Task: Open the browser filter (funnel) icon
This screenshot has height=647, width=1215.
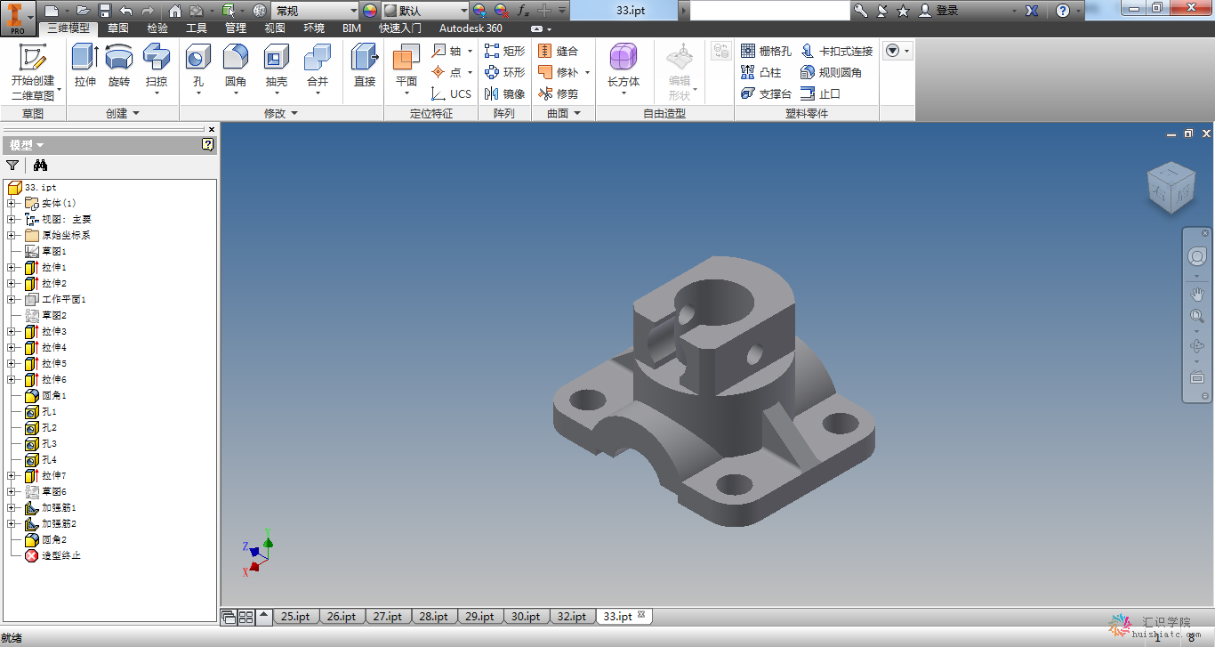Action: pos(12,165)
